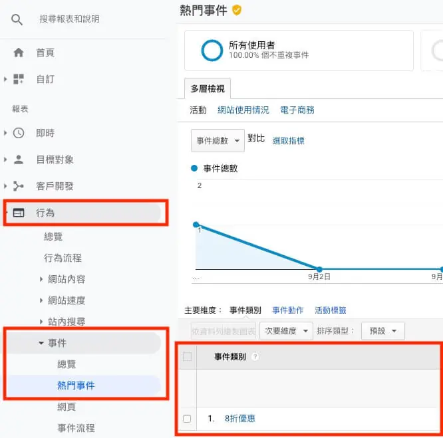Click the 首頁 home icon

pyautogui.click(x=19, y=53)
